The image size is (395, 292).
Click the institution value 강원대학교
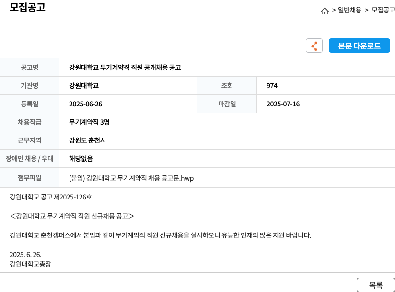[x=84, y=86]
